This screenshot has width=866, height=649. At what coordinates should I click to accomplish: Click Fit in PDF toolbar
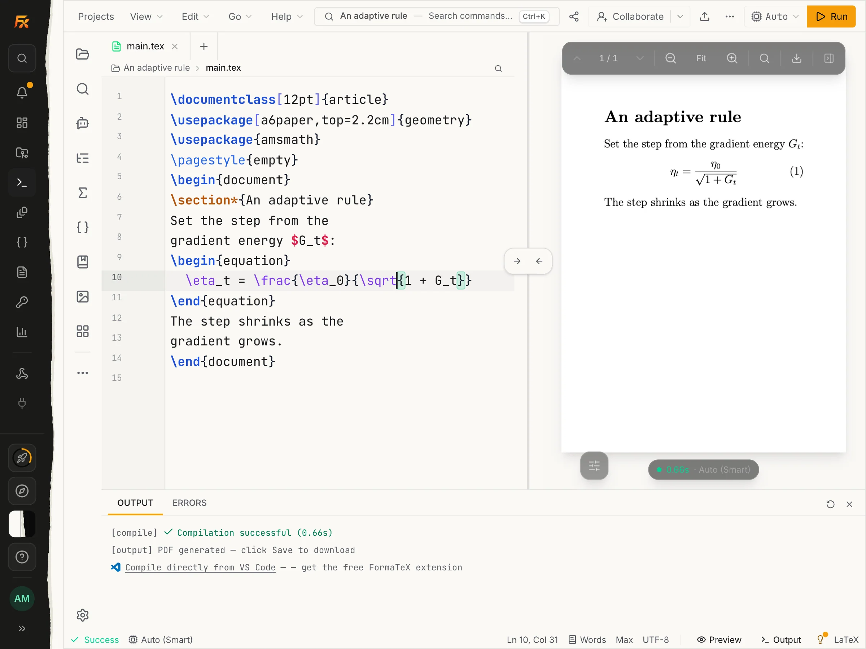point(701,58)
